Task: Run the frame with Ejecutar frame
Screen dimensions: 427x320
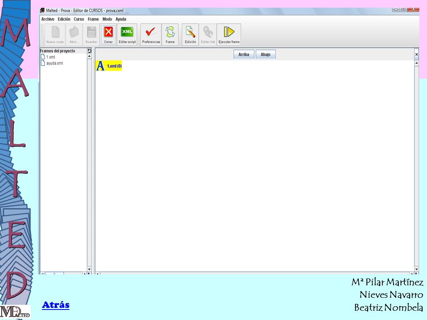Action: point(229,35)
